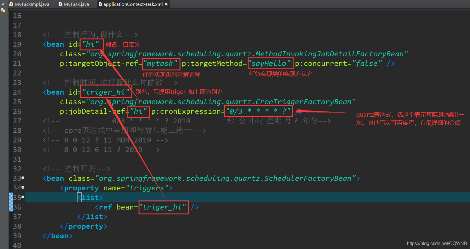Open the Package Explorer icon in left trim
Screen dimensions: 470x249
3,10
